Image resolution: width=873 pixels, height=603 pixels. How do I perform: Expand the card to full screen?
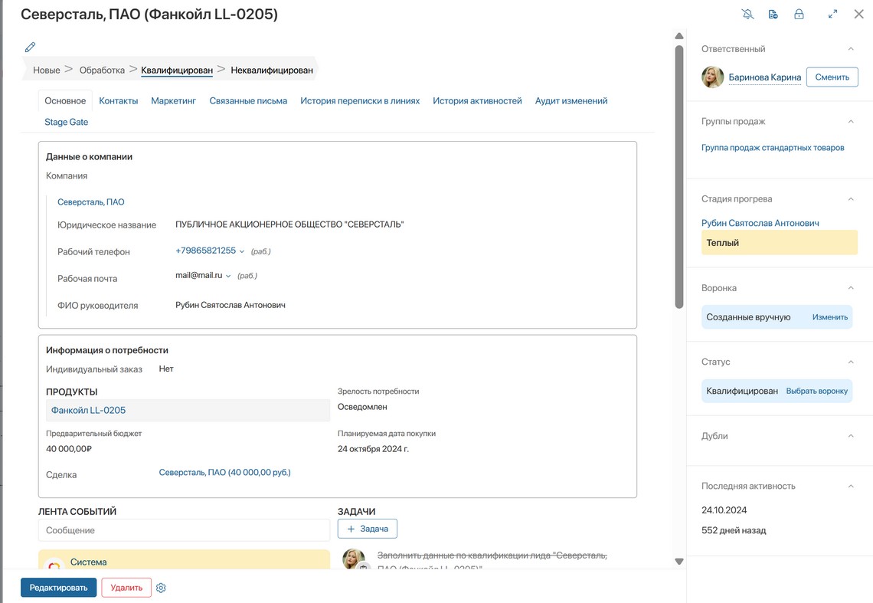833,15
